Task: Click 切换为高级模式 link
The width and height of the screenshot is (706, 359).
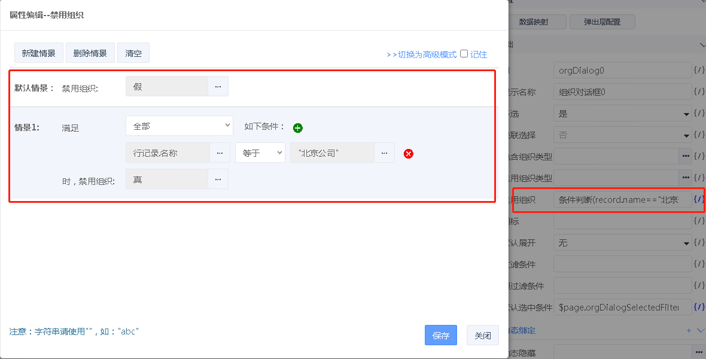Action: tap(421, 54)
